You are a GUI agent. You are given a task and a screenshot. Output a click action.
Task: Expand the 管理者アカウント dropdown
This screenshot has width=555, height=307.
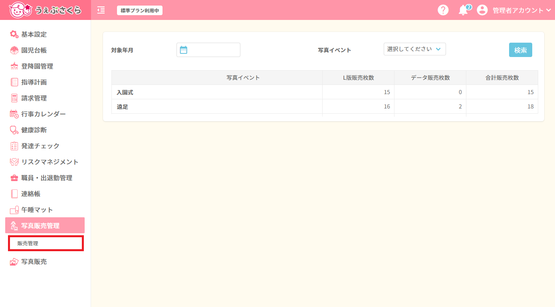(522, 10)
